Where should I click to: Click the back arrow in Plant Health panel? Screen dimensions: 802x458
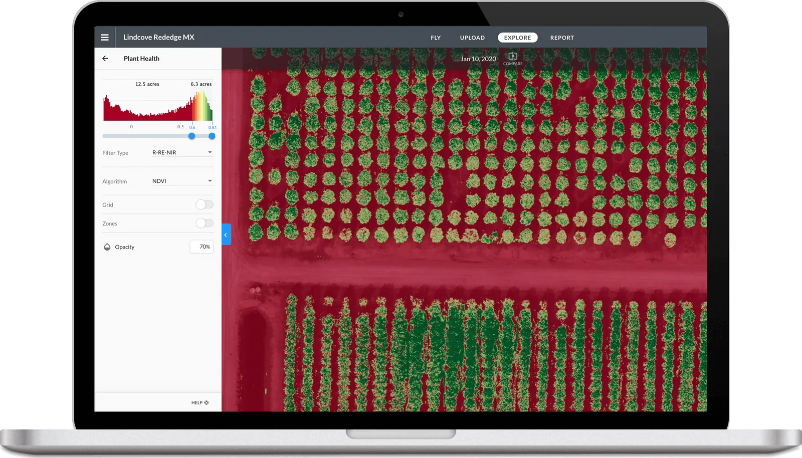[105, 59]
